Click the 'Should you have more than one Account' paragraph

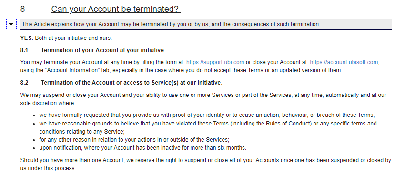coord(206,164)
